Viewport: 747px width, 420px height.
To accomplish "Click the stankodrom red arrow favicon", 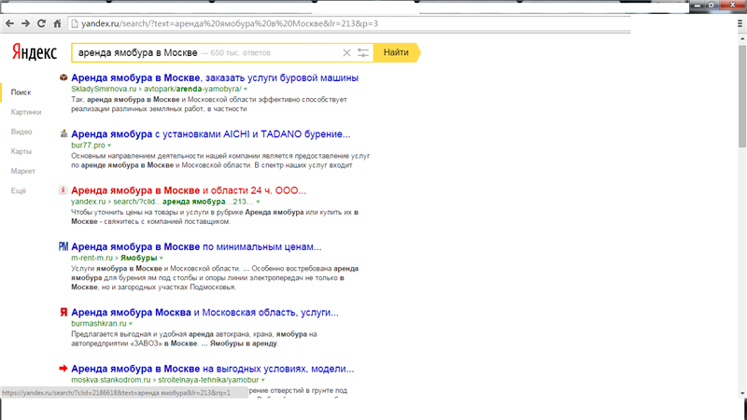I will (x=63, y=368).
